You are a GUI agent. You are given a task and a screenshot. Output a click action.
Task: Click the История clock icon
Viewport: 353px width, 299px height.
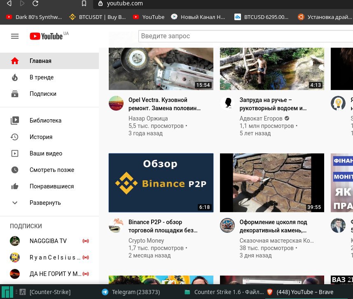click(x=15, y=137)
